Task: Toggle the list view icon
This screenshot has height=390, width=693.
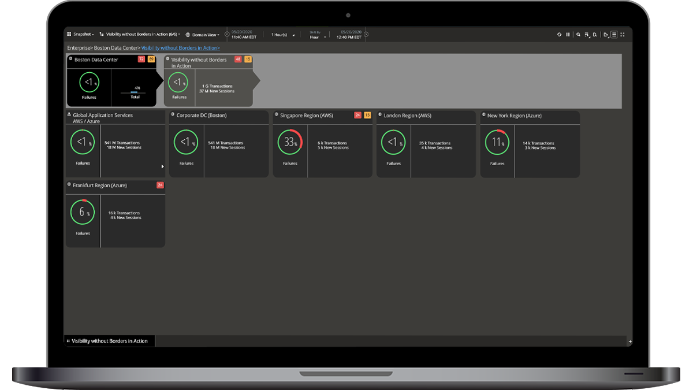Action: point(614,35)
